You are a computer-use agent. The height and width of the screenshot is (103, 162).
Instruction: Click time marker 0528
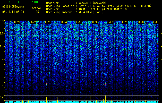click(125, 22)
